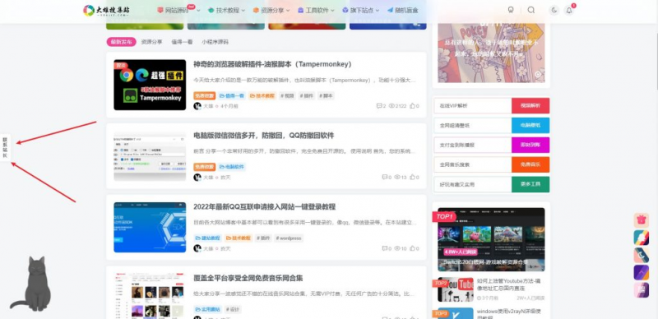Image resolution: width=658 pixels, height=319 pixels.
Task: Open the windows使用v2rayN TOP3 article link
Action: point(507,315)
